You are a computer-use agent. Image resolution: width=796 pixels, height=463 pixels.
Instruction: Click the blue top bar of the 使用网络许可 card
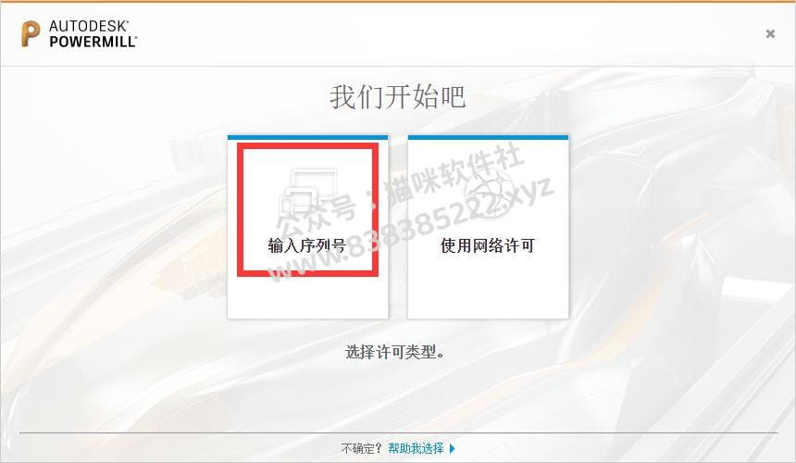click(x=489, y=137)
